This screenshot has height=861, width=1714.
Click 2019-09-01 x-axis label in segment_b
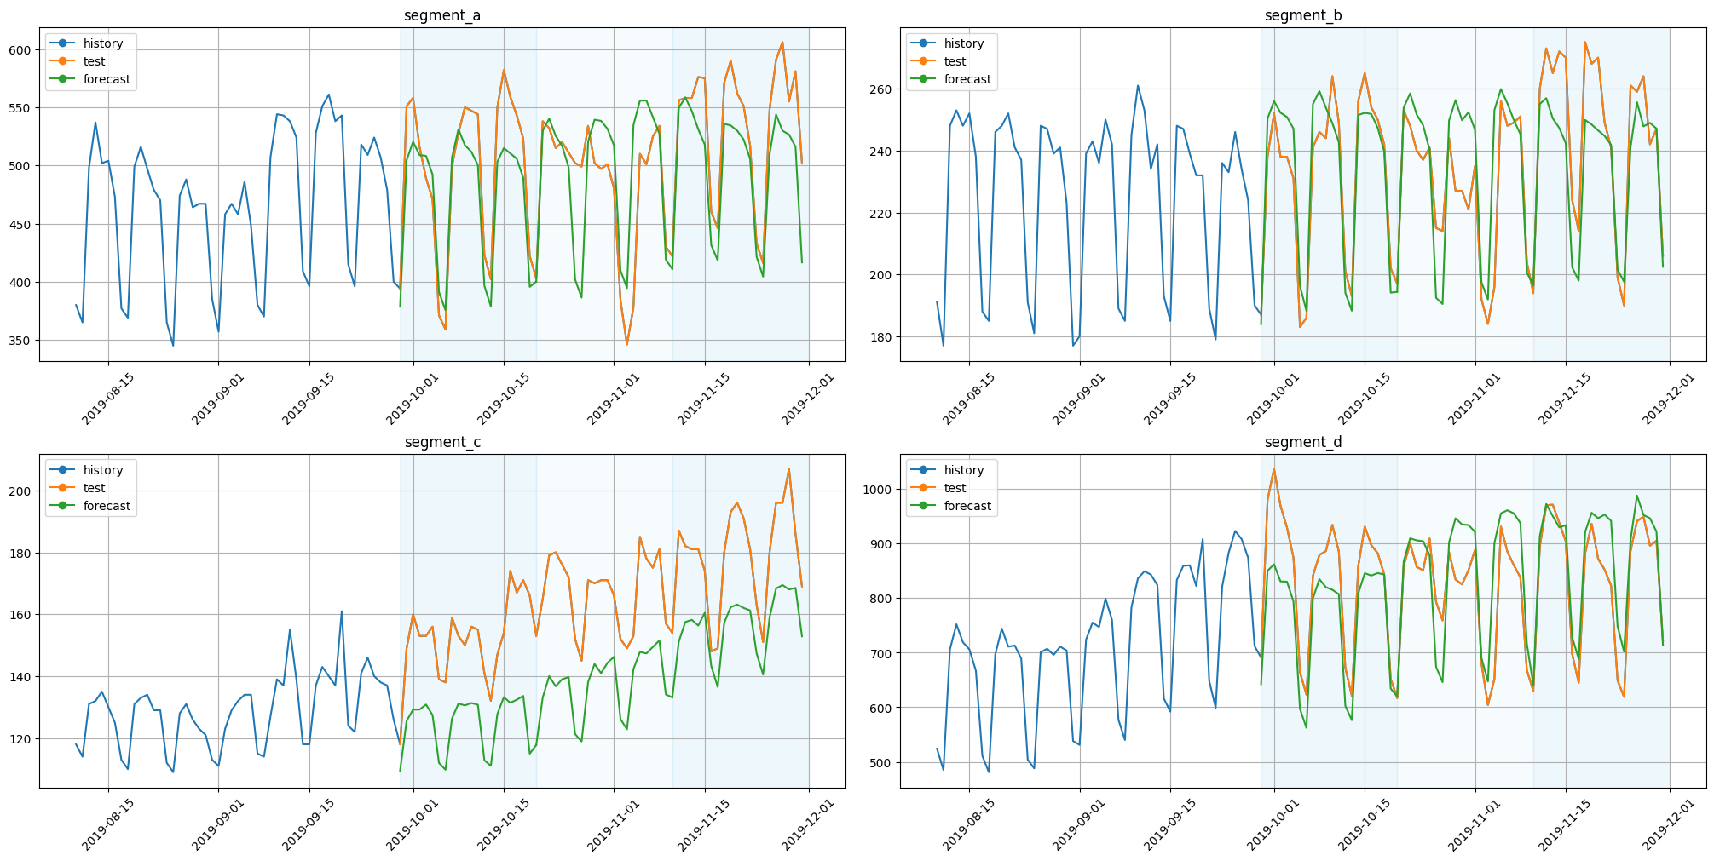coord(1078,398)
